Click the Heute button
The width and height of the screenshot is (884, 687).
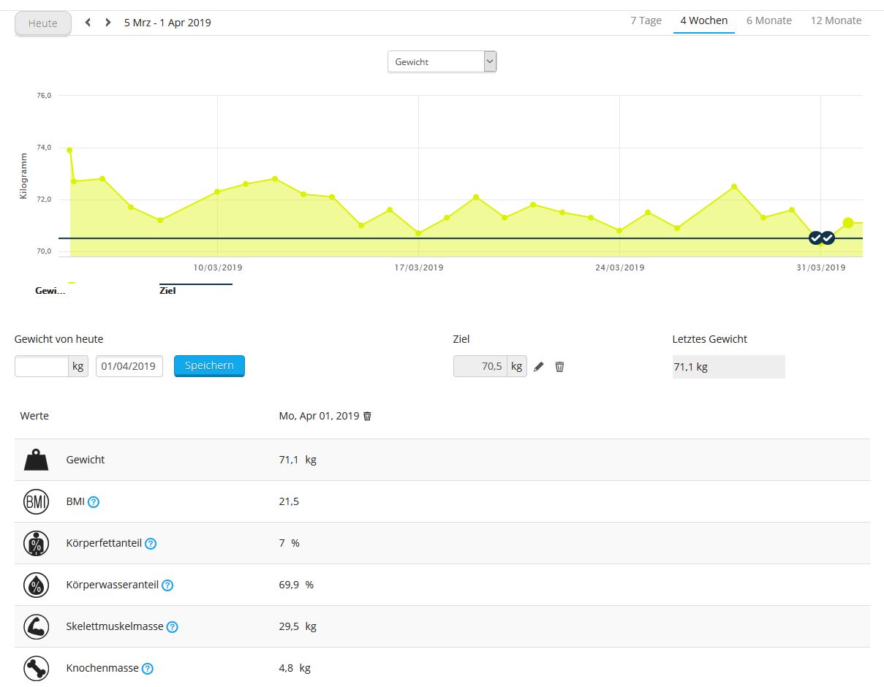pos(43,23)
